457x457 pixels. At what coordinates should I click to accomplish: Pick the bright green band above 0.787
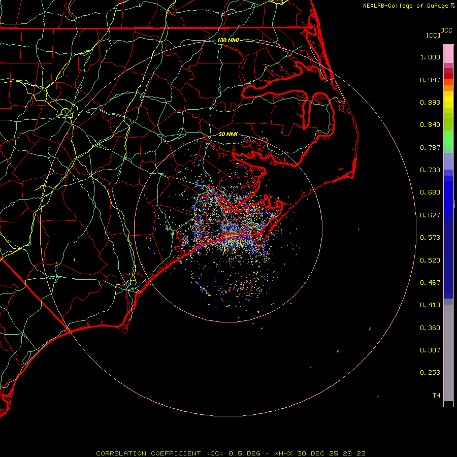point(448,139)
